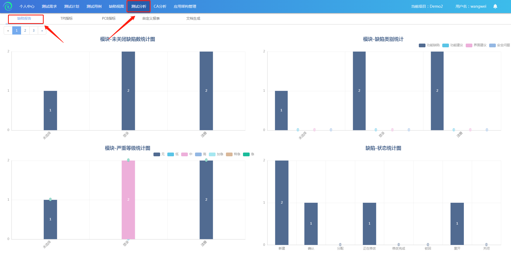Click the pink 登录 severity bar

click(128, 199)
